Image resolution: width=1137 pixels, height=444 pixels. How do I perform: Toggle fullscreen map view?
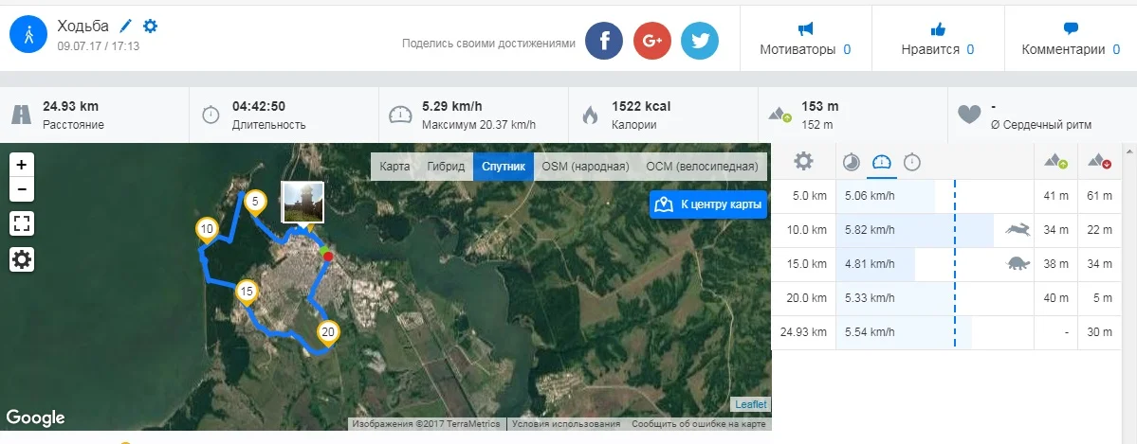point(22,224)
